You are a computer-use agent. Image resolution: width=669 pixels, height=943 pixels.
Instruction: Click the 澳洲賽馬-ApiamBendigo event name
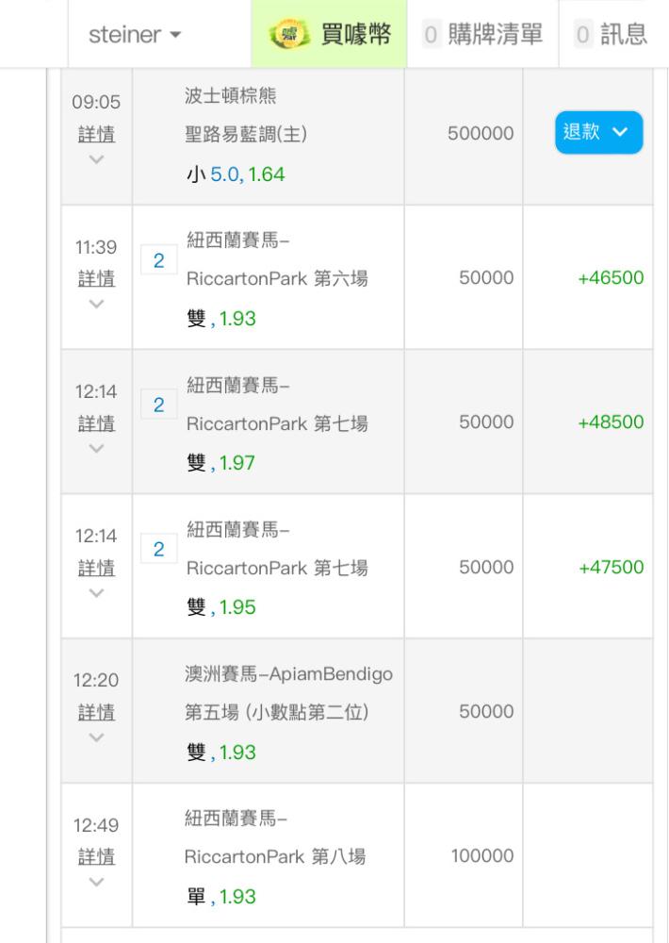pos(288,674)
